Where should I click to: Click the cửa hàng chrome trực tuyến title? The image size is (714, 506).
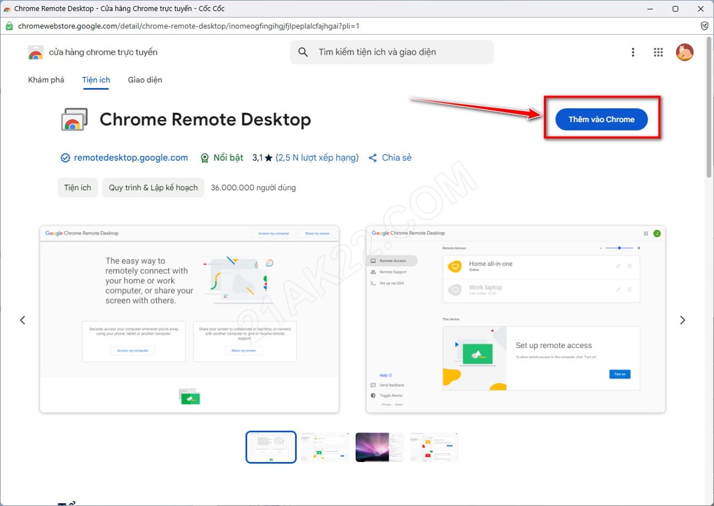tap(103, 52)
